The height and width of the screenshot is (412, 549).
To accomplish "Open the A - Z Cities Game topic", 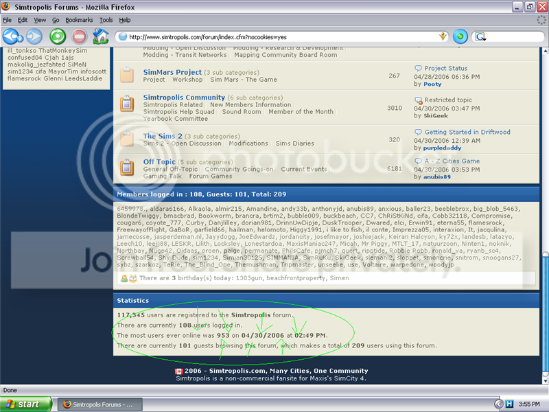I will [x=452, y=161].
